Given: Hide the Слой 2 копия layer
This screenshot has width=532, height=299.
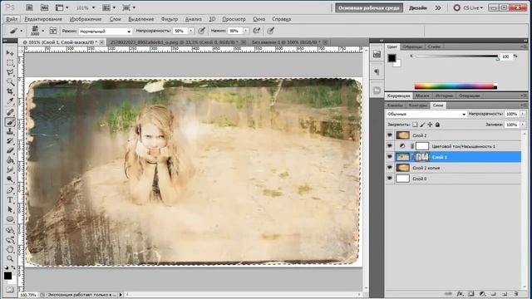Looking at the screenshot, I should click(x=390, y=168).
